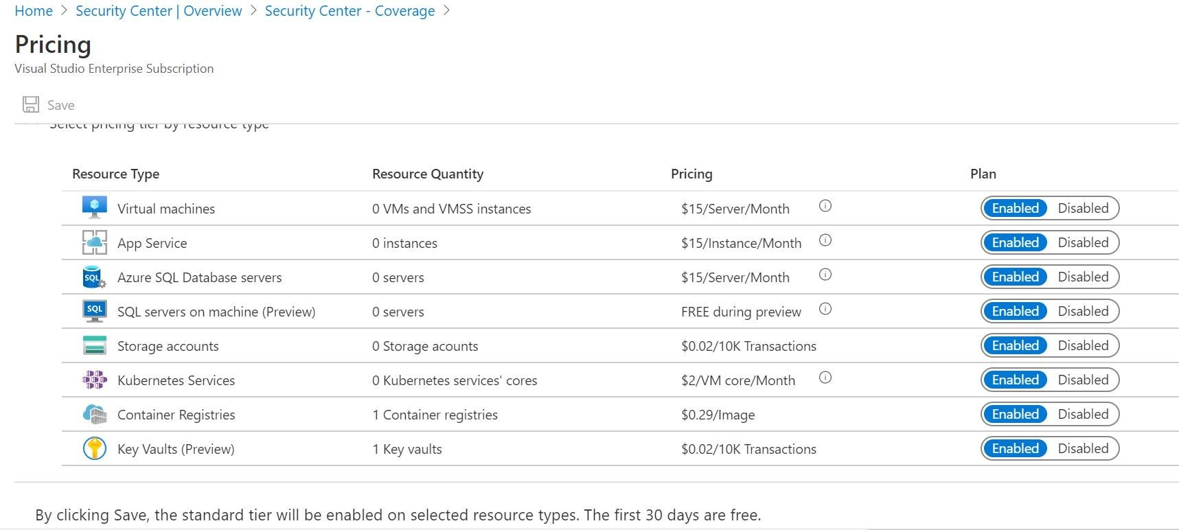Set Virtual machines plan to Enabled
Screen dimensions: 1179x530
1015,208
